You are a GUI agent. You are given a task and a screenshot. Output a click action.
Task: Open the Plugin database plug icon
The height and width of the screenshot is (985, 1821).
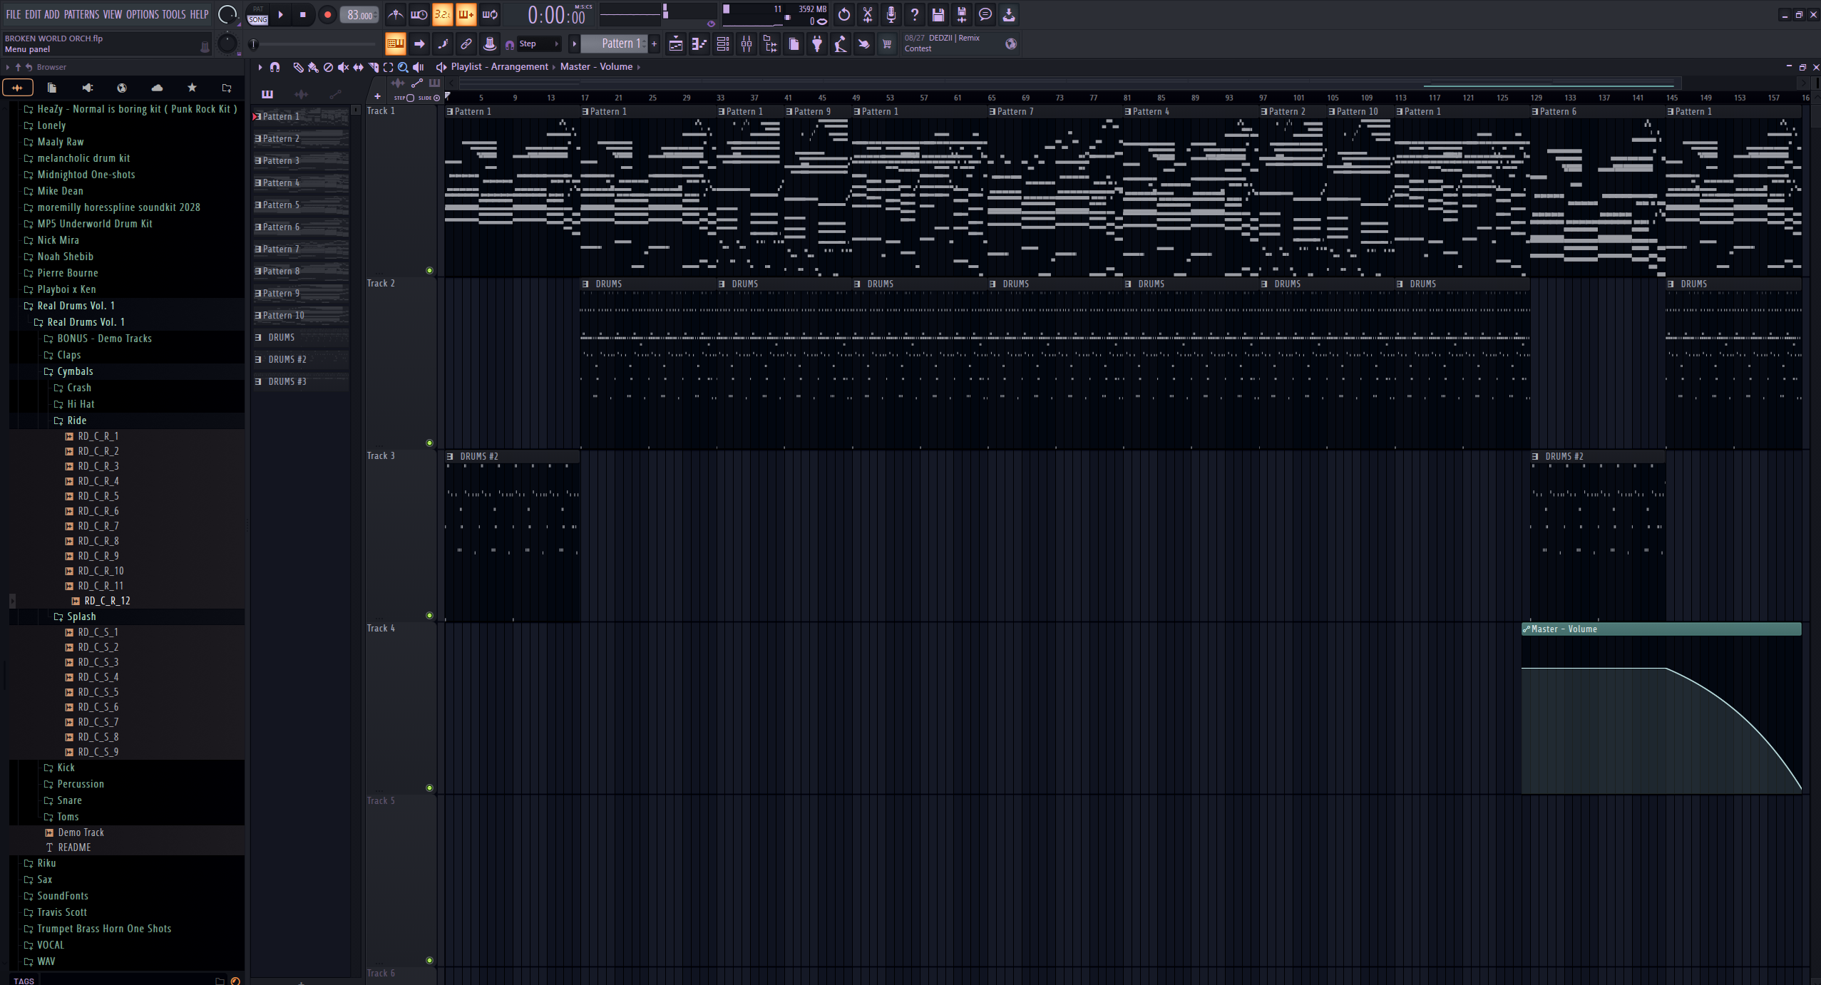817,44
